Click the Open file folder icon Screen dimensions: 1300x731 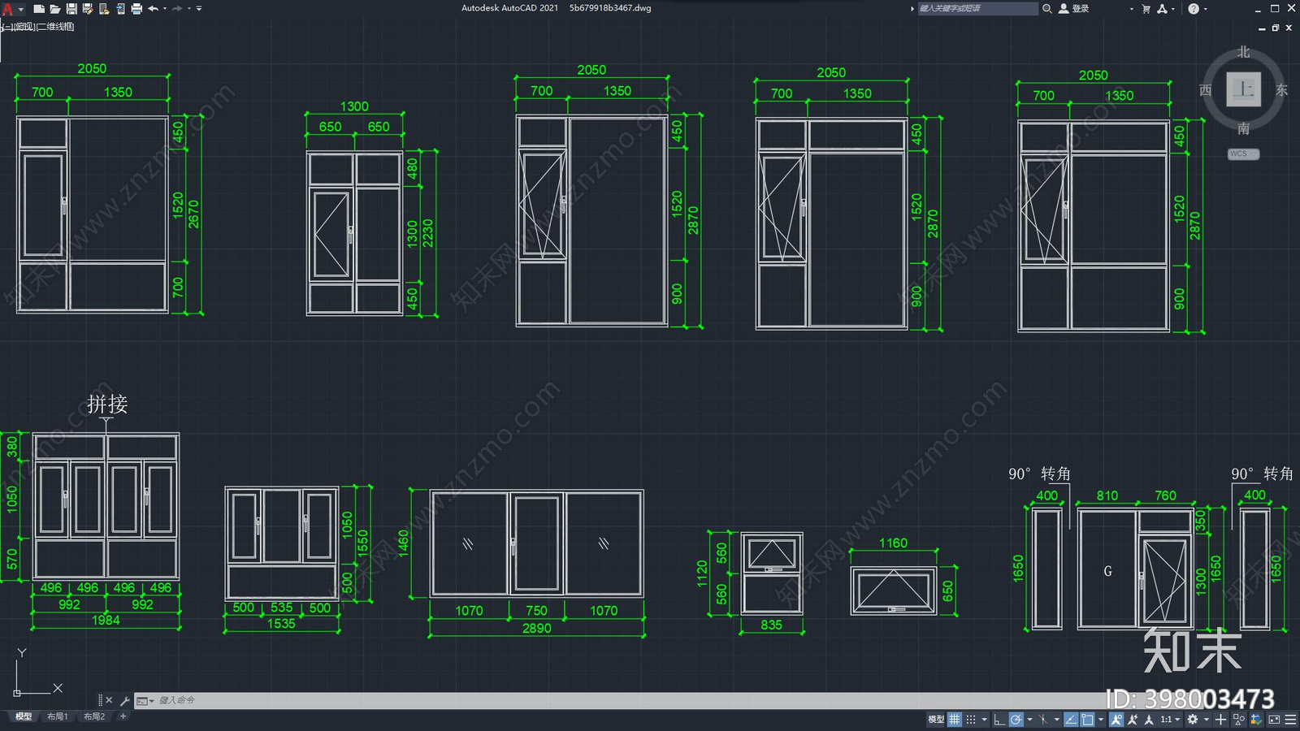pyautogui.click(x=55, y=9)
